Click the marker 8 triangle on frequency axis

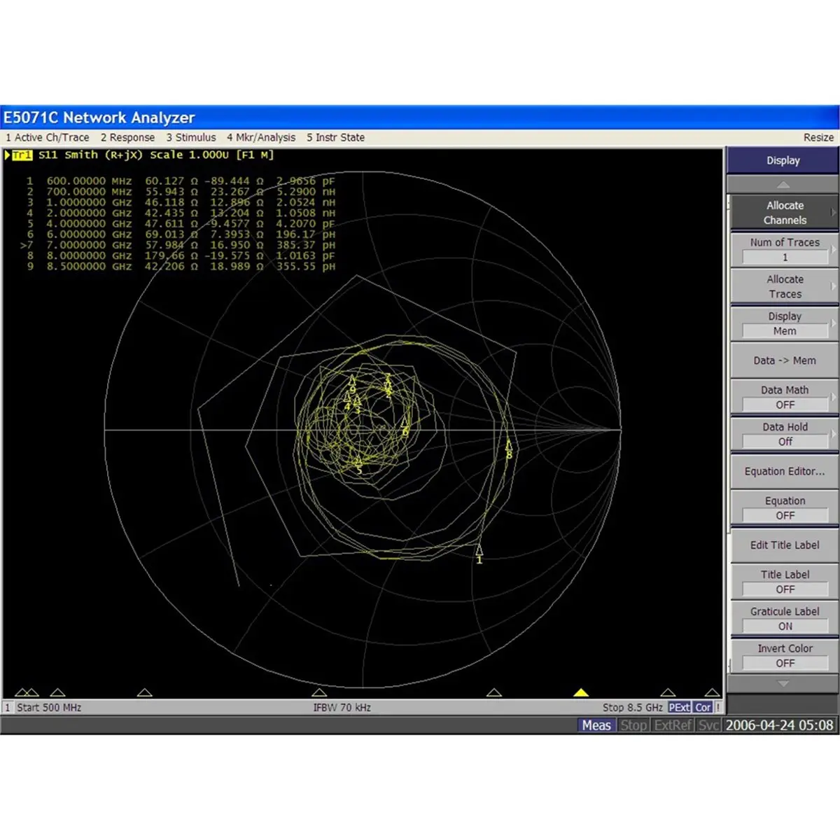[x=668, y=692]
